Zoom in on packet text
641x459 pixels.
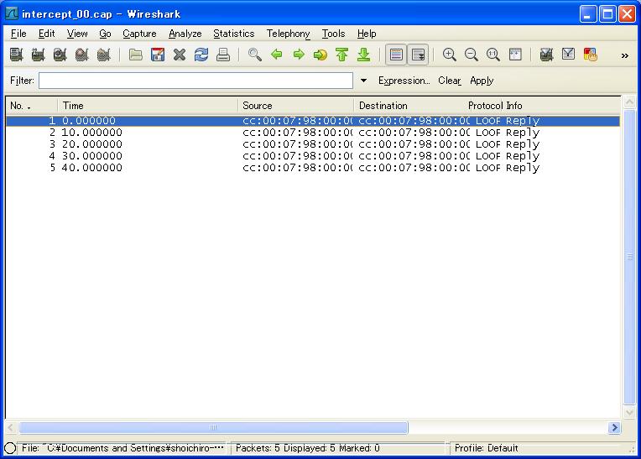coord(449,55)
